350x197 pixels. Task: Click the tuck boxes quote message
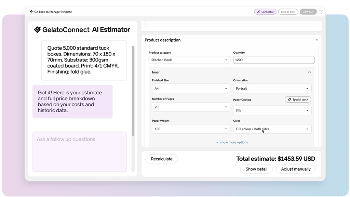pos(84,60)
